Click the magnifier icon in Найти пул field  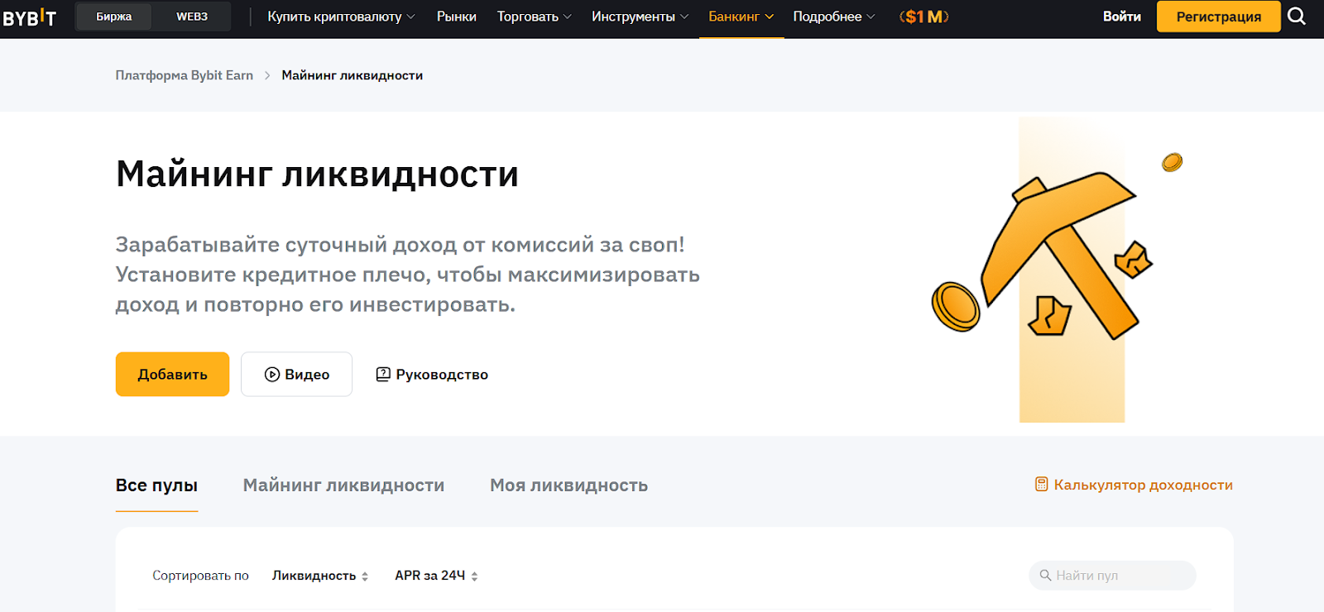click(x=1046, y=576)
